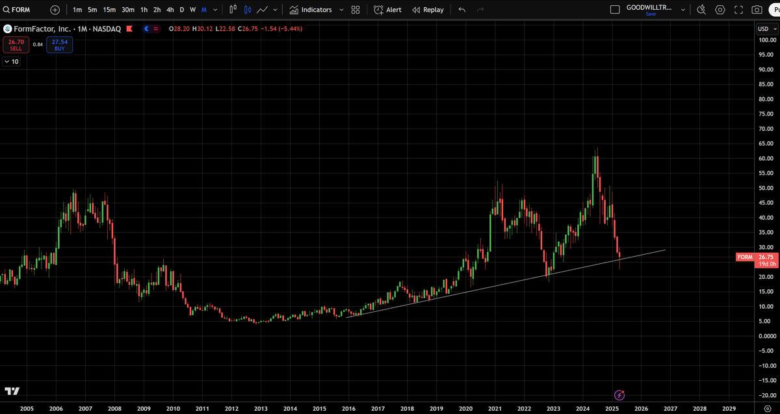This screenshot has height=414, width=780.
Task: Select the 30m timeframe
Action: pyautogui.click(x=127, y=10)
